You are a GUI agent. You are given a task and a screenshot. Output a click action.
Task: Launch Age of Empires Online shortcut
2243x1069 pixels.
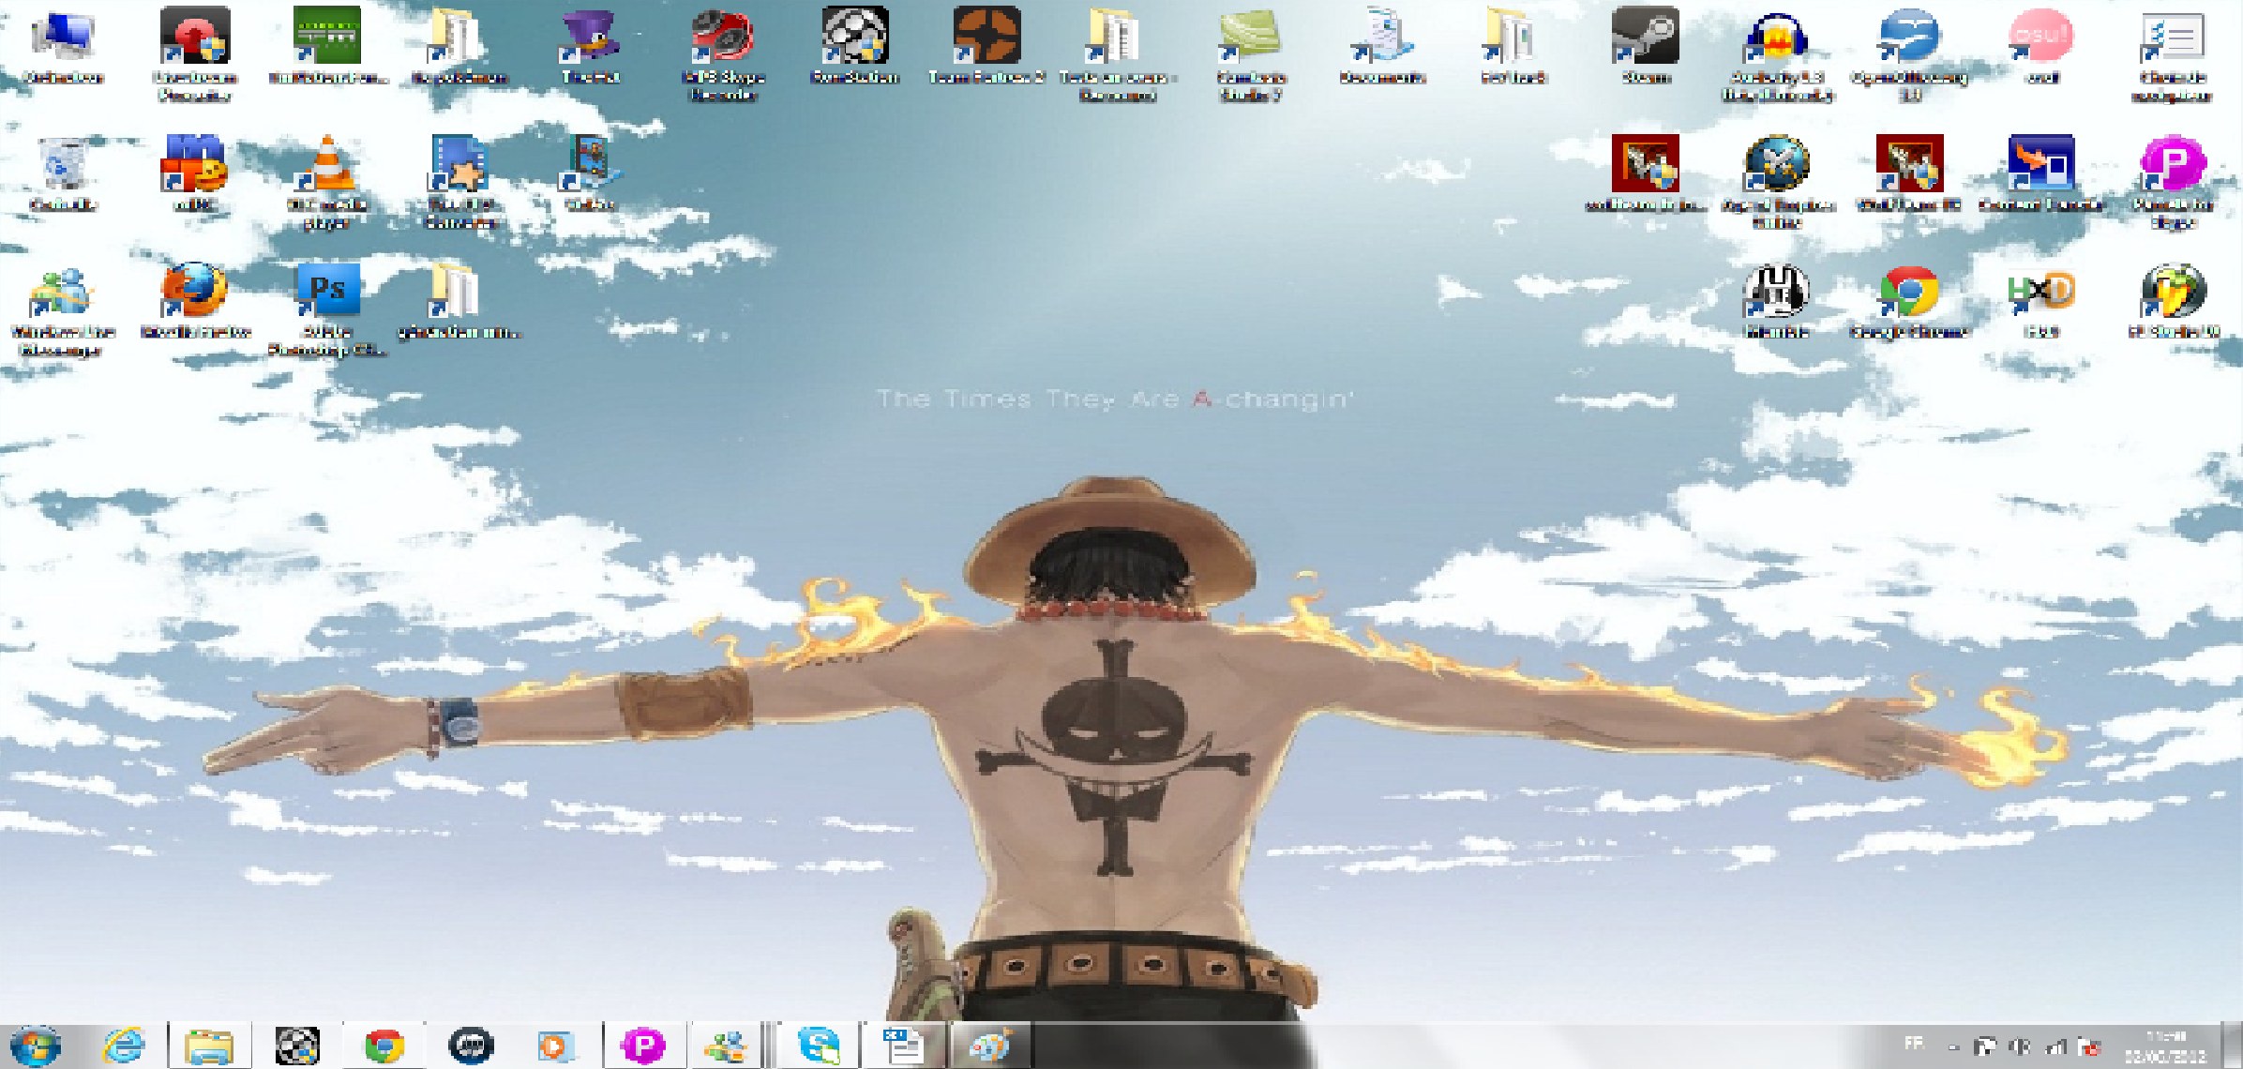pyautogui.click(x=1777, y=182)
